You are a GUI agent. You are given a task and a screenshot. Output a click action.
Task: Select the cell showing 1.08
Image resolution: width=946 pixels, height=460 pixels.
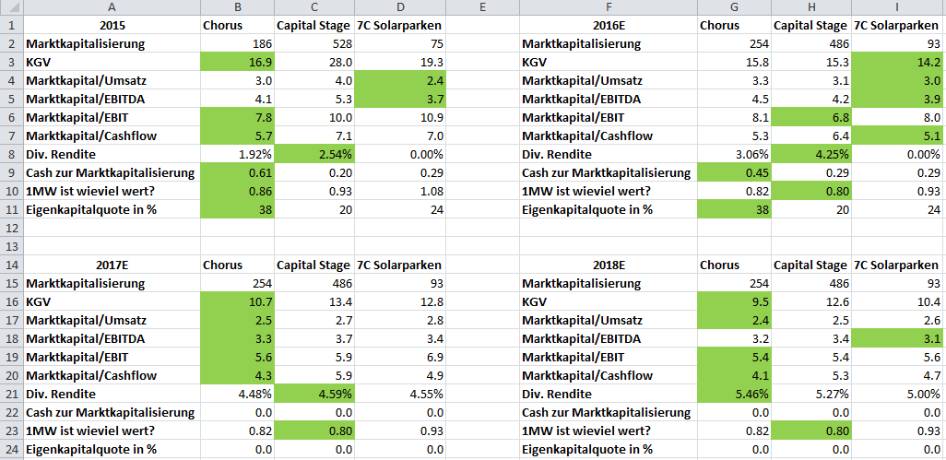[400, 191]
